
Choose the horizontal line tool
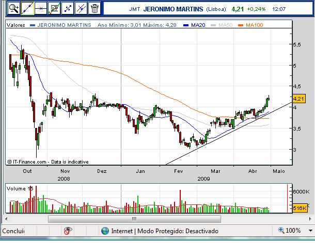[41, 8]
